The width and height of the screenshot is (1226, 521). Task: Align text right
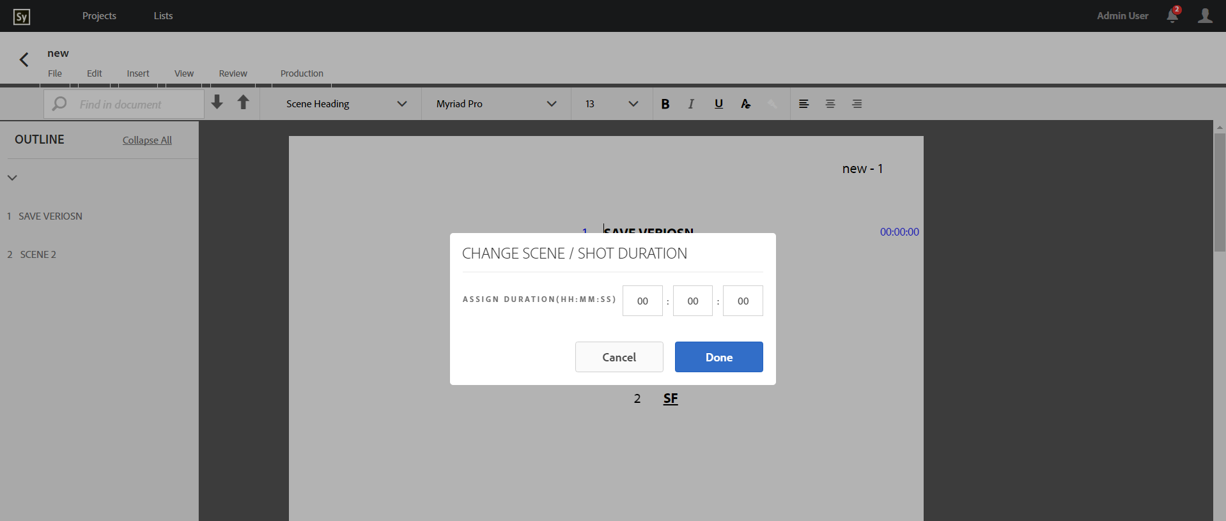tap(857, 104)
